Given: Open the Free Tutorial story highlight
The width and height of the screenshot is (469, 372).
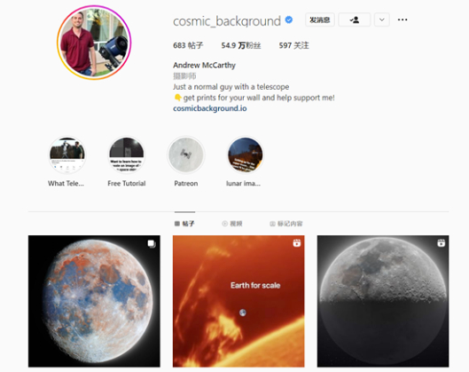Looking at the screenshot, I should (127, 154).
